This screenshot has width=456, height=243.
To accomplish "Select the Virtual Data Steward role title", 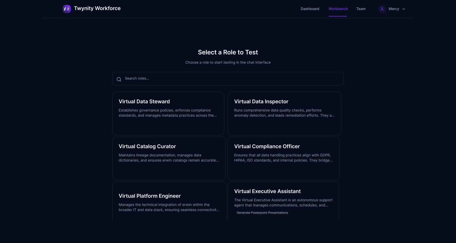I will [x=144, y=102].
